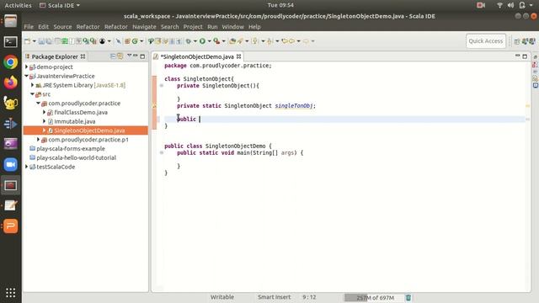Click the Open Perspective icon
The image size is (539, 303).
tap(517, 41)
